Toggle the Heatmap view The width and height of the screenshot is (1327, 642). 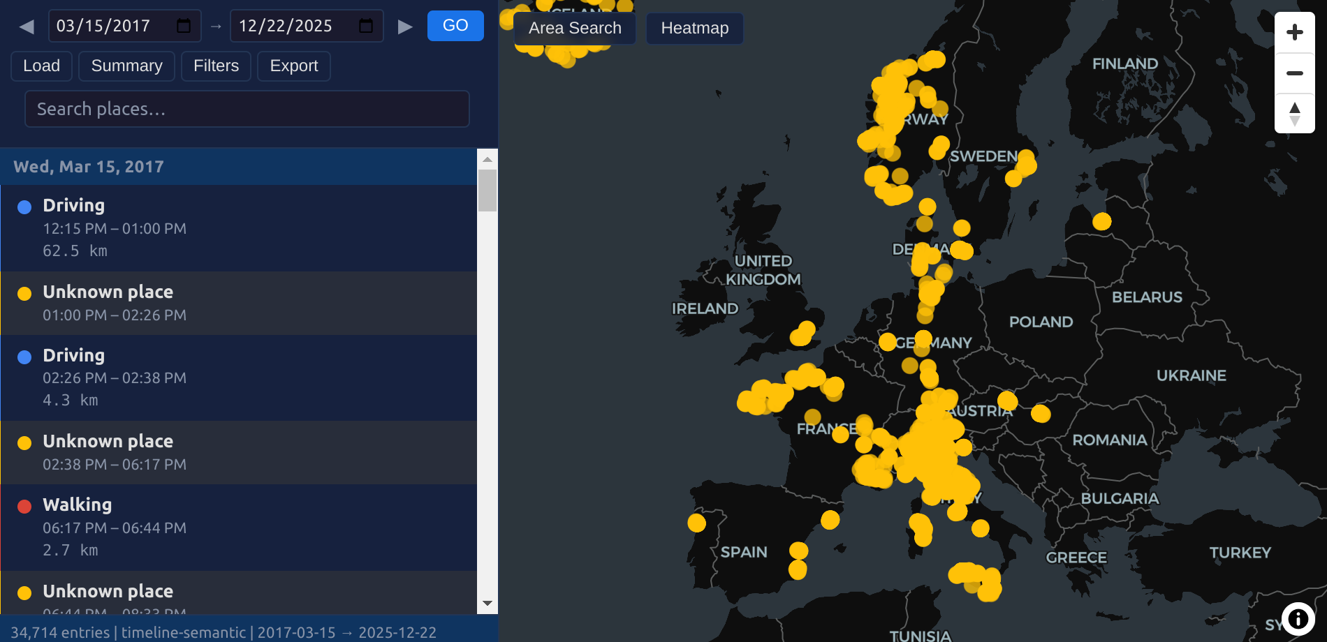(x=695, y=28)
